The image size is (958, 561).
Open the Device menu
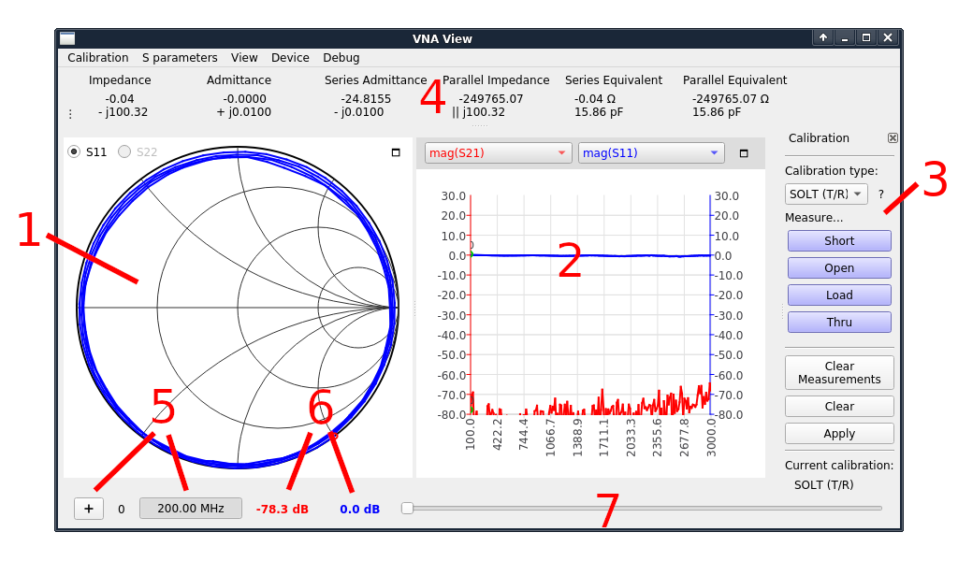(x=290, y=58)
